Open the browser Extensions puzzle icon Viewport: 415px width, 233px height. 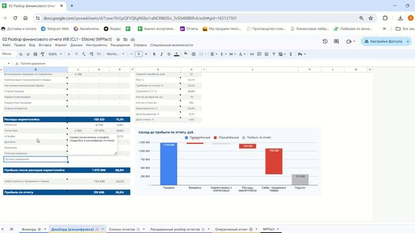click(x=385, y=18)
